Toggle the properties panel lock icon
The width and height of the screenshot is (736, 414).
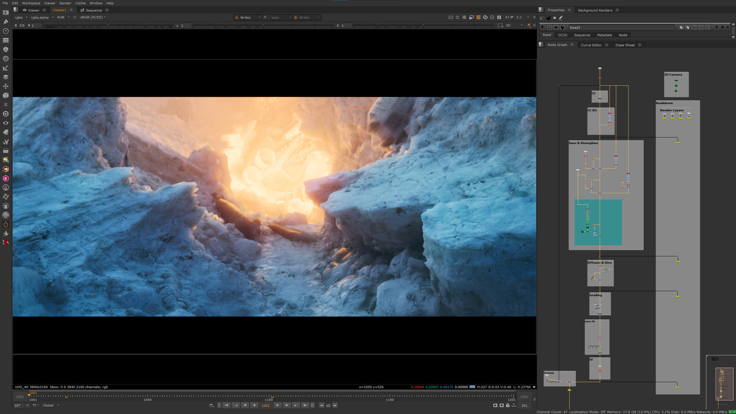pos(549,18)
